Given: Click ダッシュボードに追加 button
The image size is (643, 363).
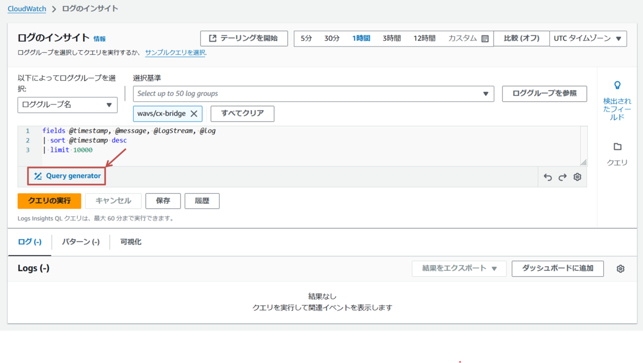Looking at the screenshot, I should point(558,268).
